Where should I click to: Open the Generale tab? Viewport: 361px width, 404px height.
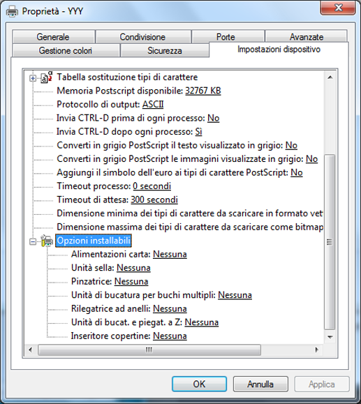tap(53, 37)
